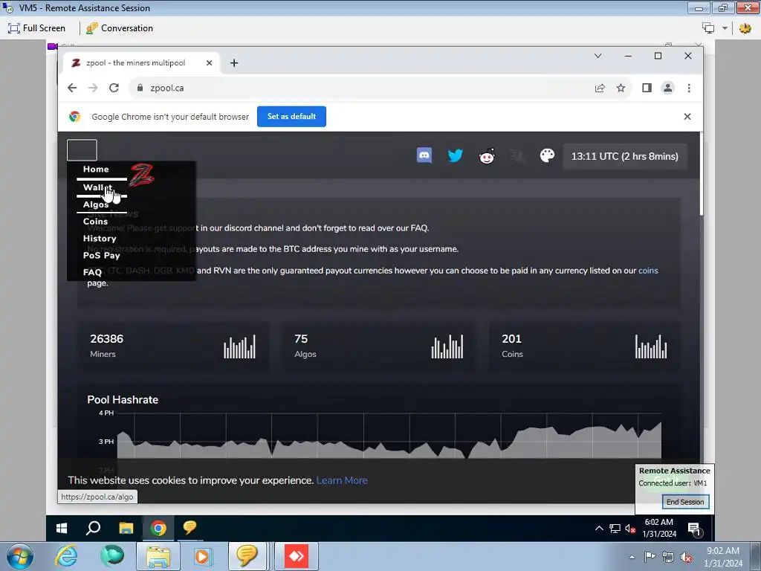
Task: Open Chrome side panel
Action: 647,88
